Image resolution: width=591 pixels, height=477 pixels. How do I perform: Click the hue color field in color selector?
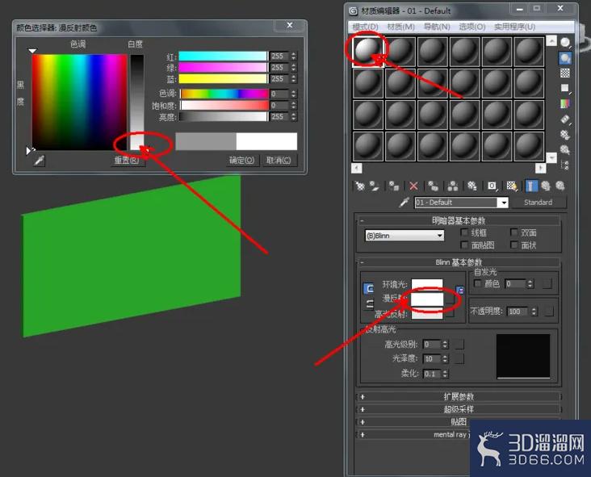80,103
